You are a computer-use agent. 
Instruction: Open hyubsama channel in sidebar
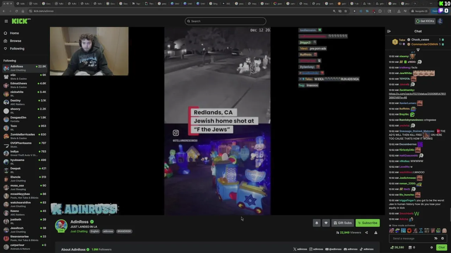coord(25,162)
